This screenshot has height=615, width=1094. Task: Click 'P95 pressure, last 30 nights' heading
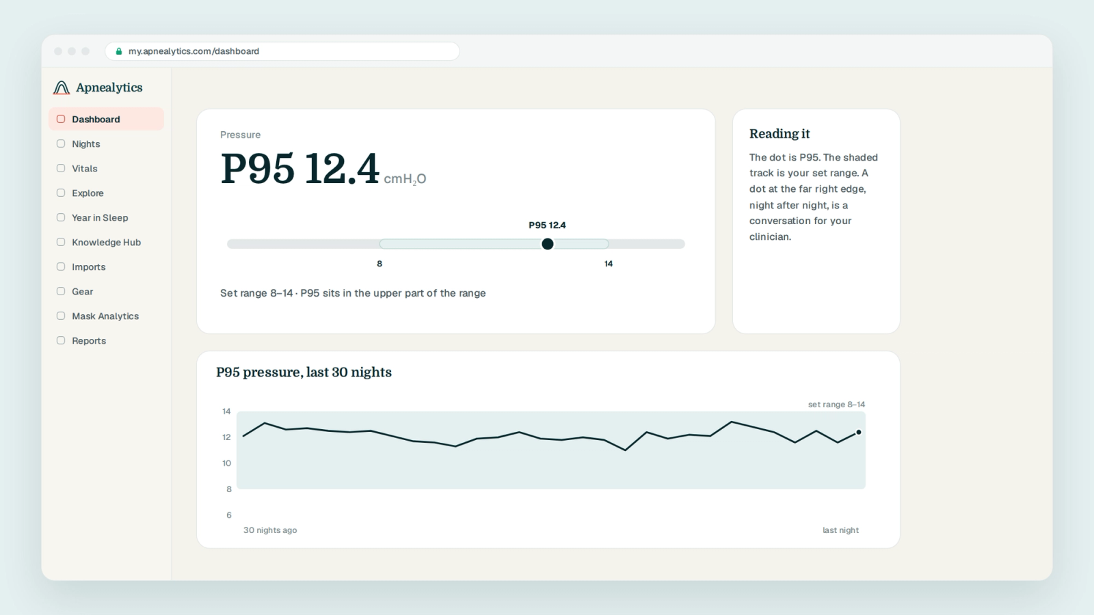304,372
